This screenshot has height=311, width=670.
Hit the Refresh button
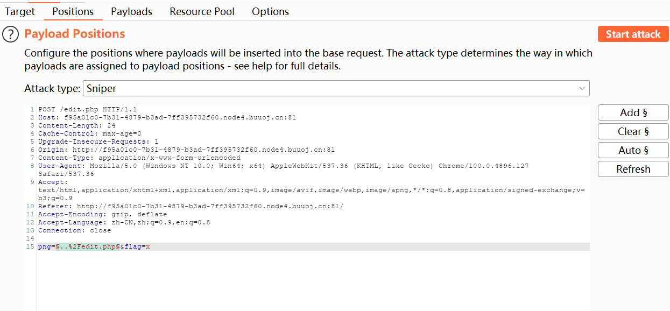(x=633, y=169)
